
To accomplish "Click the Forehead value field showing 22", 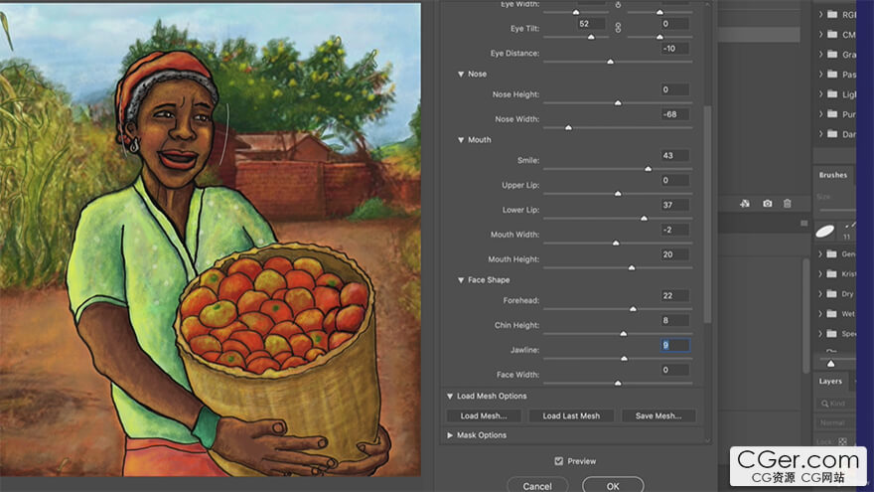I will [x=675, y=295].
